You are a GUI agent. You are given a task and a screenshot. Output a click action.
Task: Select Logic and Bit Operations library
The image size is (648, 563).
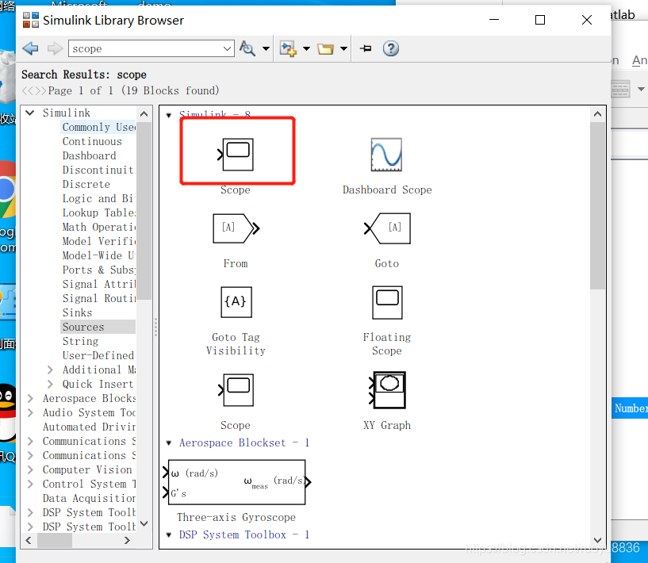pyautogui.click(x=99, y=199)
